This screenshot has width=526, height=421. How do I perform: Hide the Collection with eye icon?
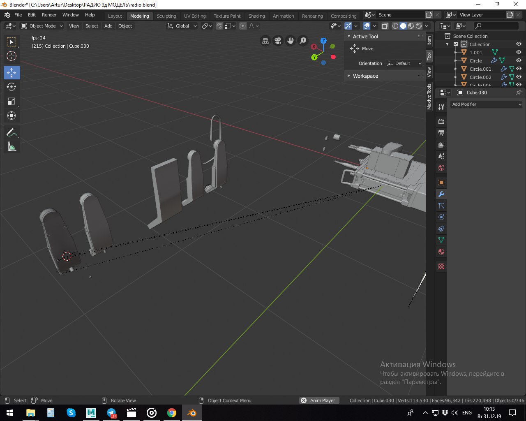tap(519, 44)
